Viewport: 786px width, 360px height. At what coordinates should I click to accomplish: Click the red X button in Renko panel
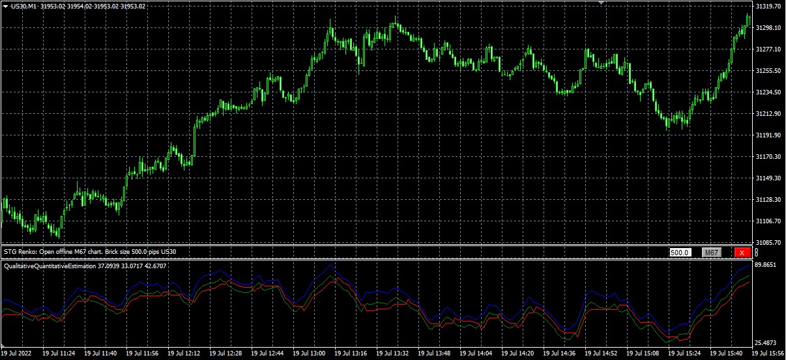[742, 253]
